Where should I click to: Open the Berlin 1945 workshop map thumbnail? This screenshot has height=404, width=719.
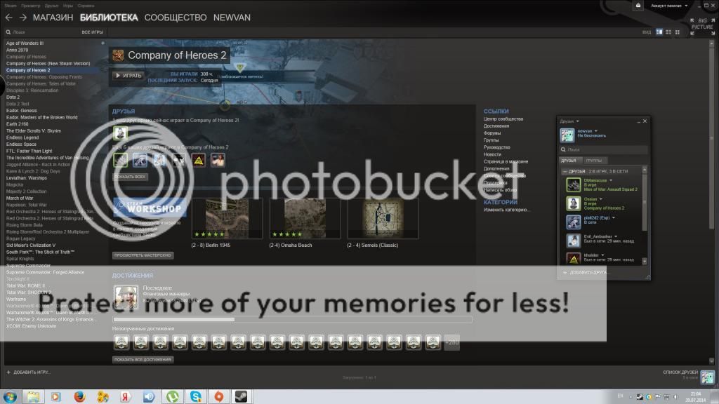227,219
